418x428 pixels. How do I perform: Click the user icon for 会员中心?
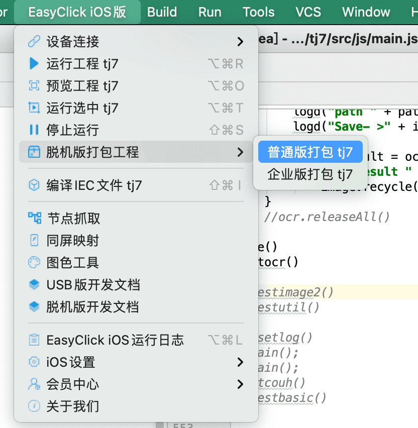point(34,384)
